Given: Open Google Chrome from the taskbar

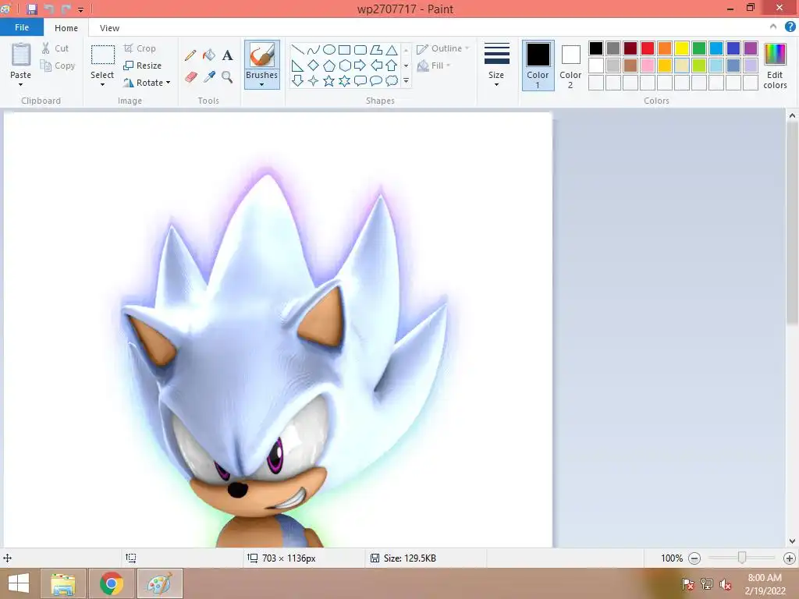Looking at the screenshot, I should coord(112,583).
